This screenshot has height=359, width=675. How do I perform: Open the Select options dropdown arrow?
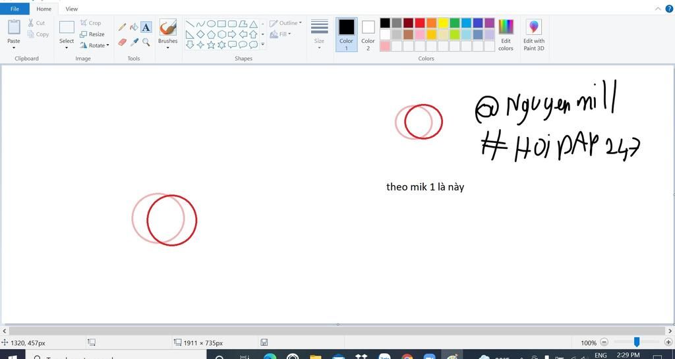click(67, 47)
